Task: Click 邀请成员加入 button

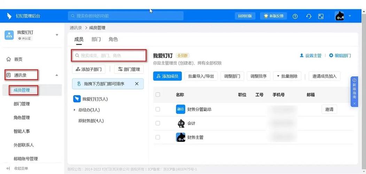Action: coord(325,76)
